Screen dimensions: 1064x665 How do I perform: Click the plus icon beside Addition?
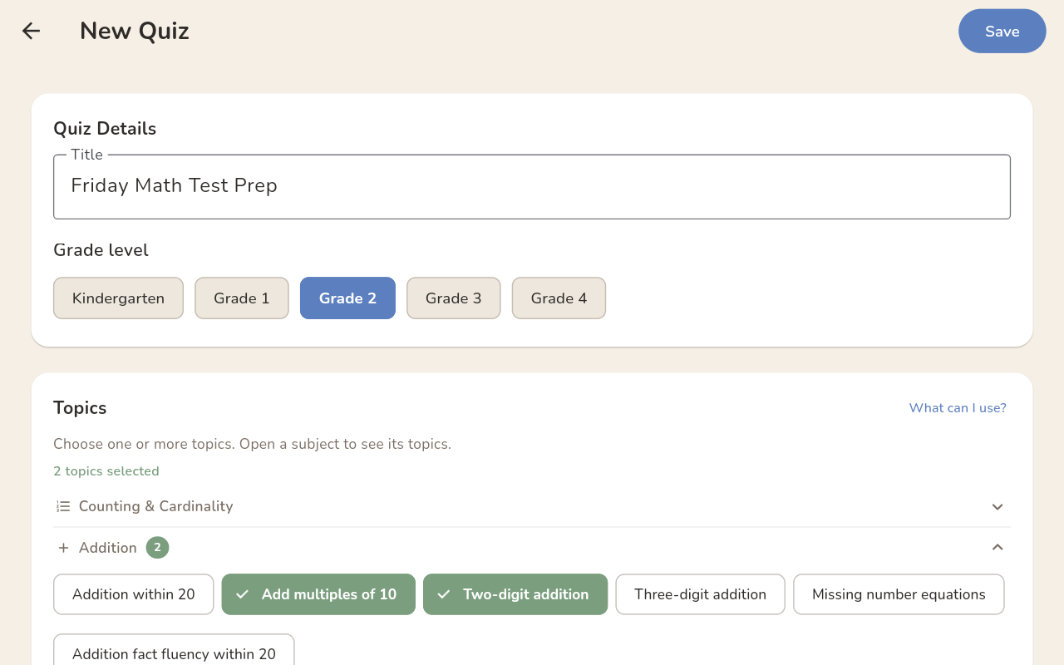[x=63, y=548]
